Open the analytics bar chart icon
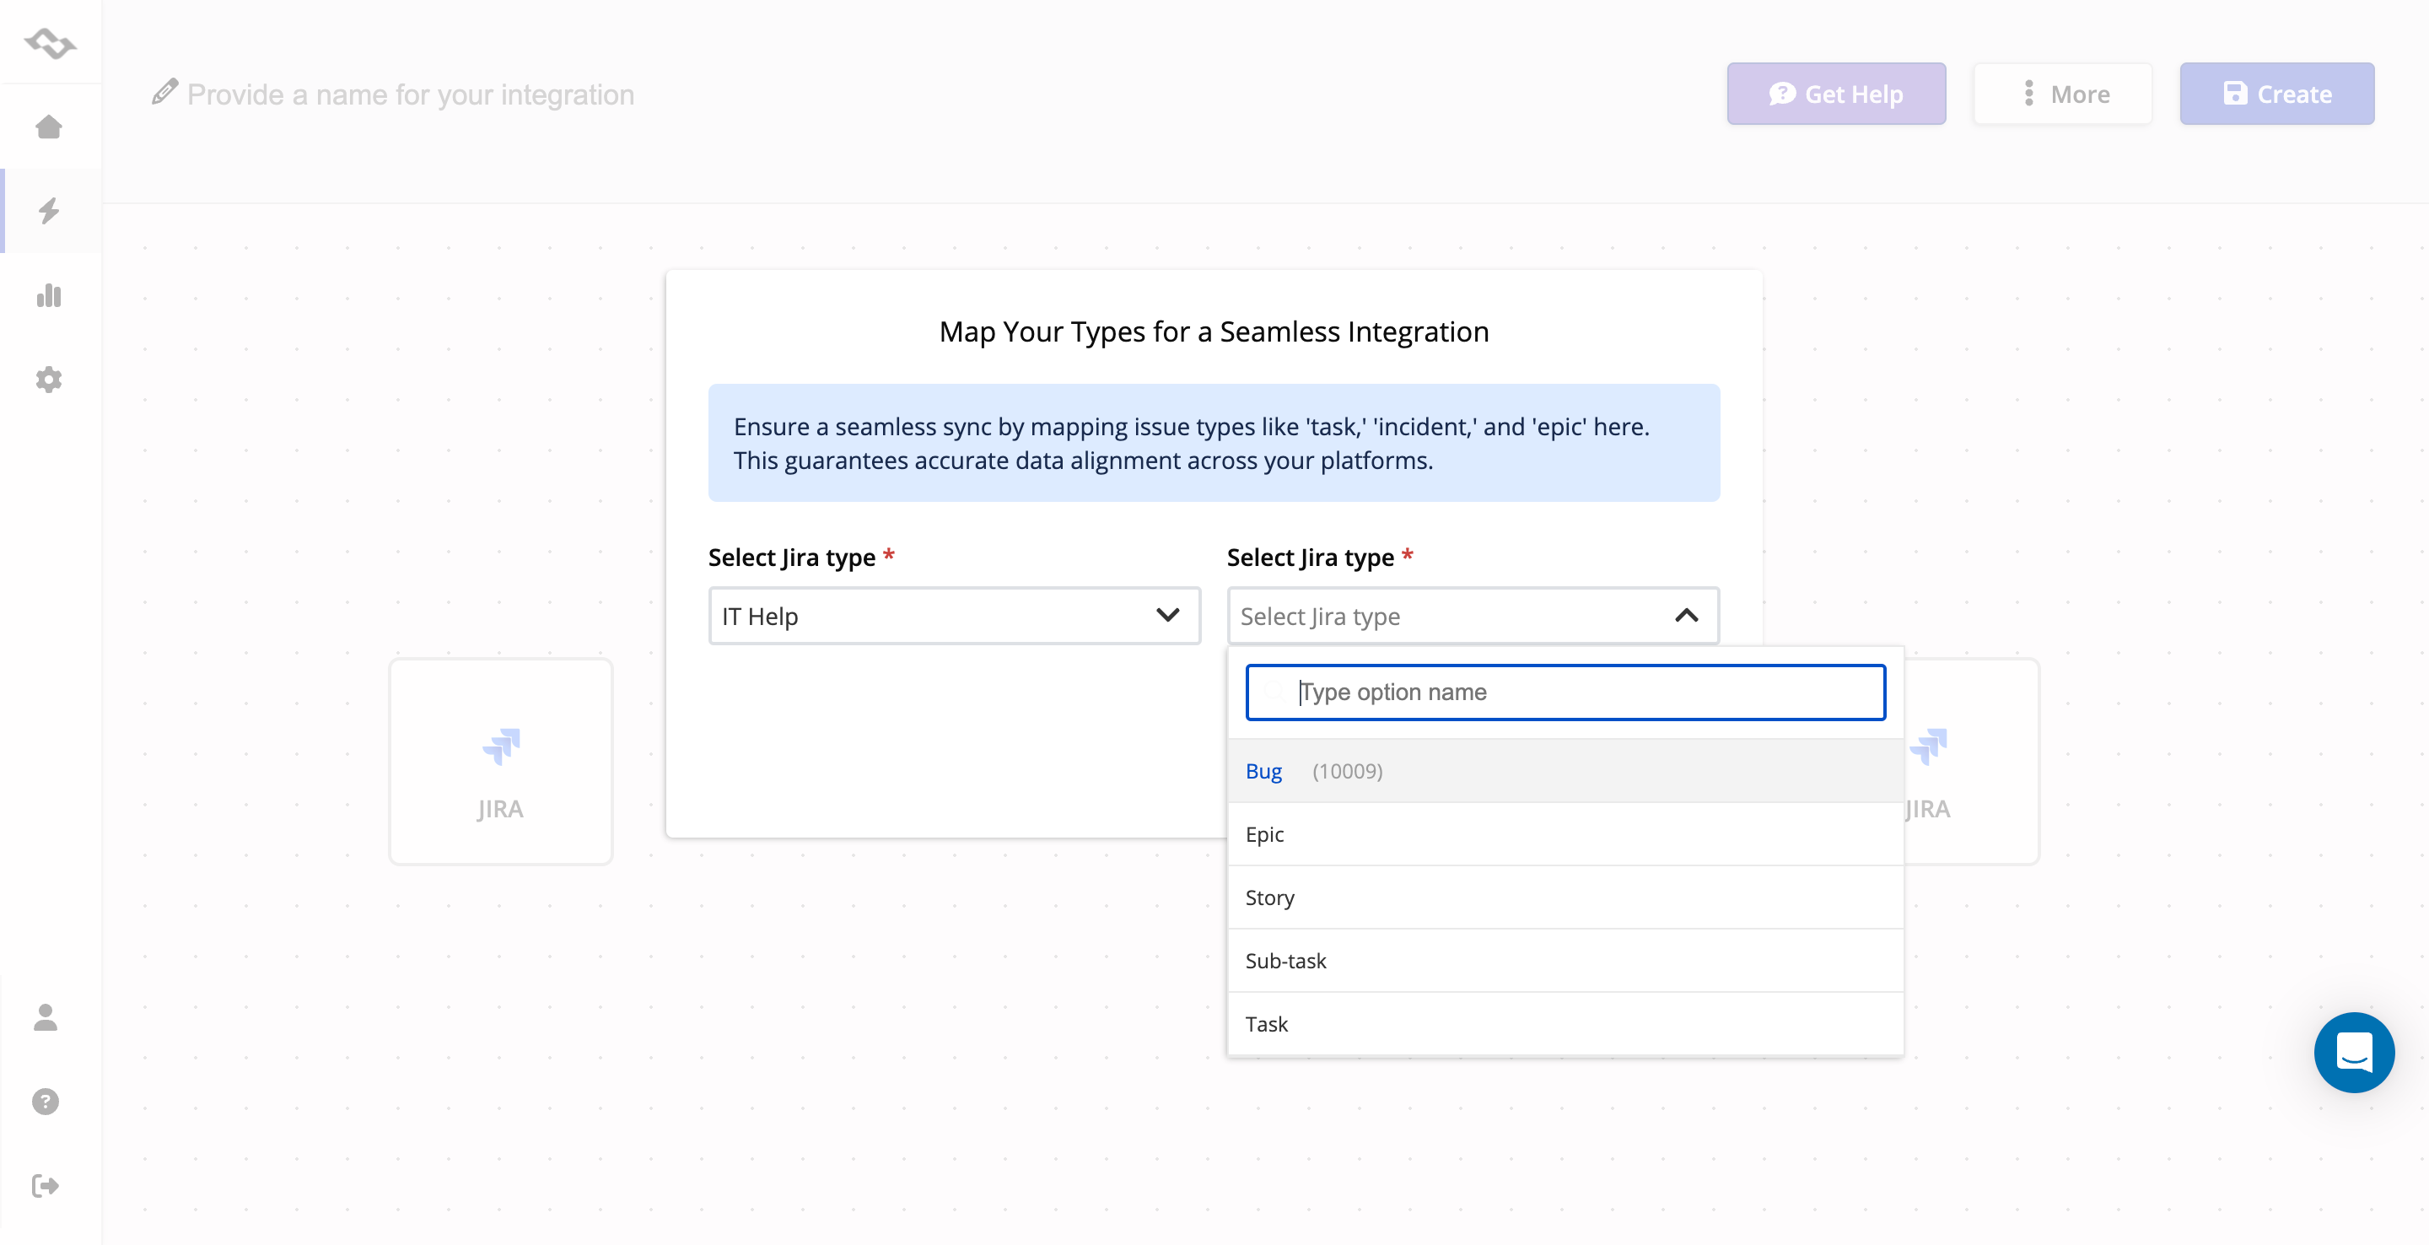 click(49, 295)
